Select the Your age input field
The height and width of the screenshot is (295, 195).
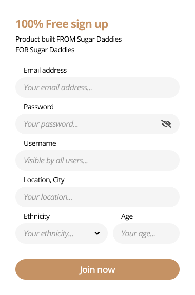coord(146,233)
